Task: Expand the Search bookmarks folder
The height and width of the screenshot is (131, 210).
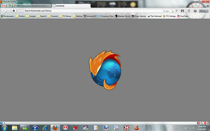Action: pyautogui.click(x=41, y=16)
